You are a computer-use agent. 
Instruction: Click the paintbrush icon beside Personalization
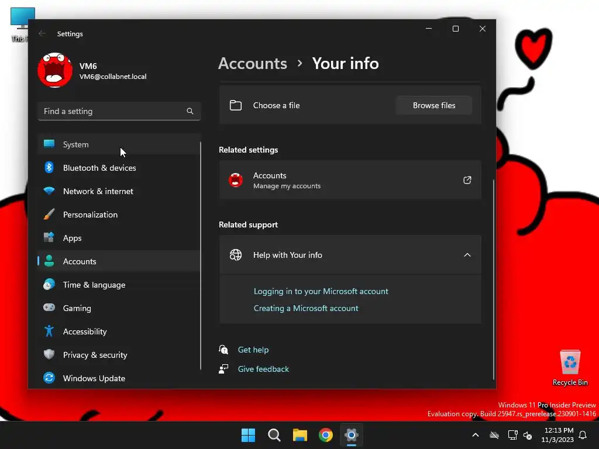click(49, 214)
